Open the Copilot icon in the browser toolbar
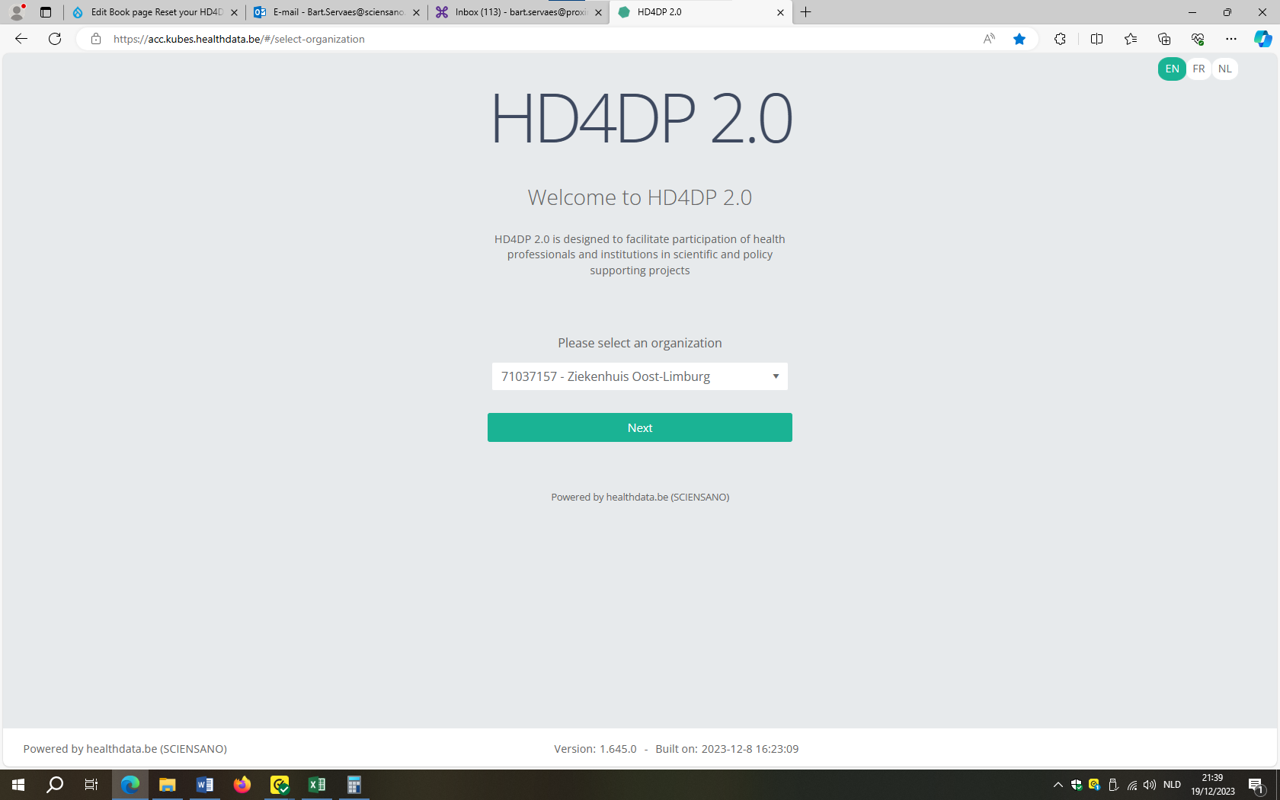The image size is (1280, 800). tap(1262, 39)
